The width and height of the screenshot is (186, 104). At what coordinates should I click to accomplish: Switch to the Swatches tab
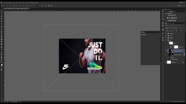tap(169, 10)
